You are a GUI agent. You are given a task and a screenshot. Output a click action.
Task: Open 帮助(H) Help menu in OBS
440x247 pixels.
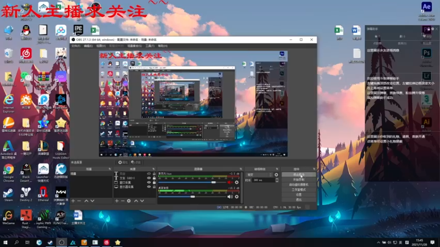(x=163, y=46)
